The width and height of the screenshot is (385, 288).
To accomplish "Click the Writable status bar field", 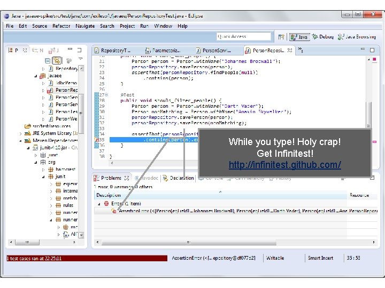I will click(x=275, y=258).
